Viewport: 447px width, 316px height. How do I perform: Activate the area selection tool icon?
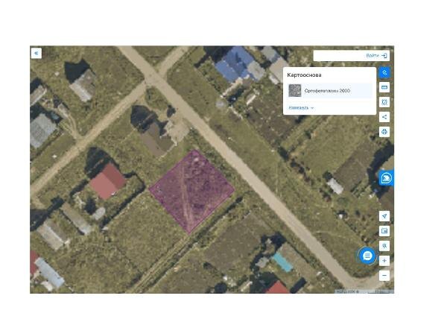(x=384, y=102)
